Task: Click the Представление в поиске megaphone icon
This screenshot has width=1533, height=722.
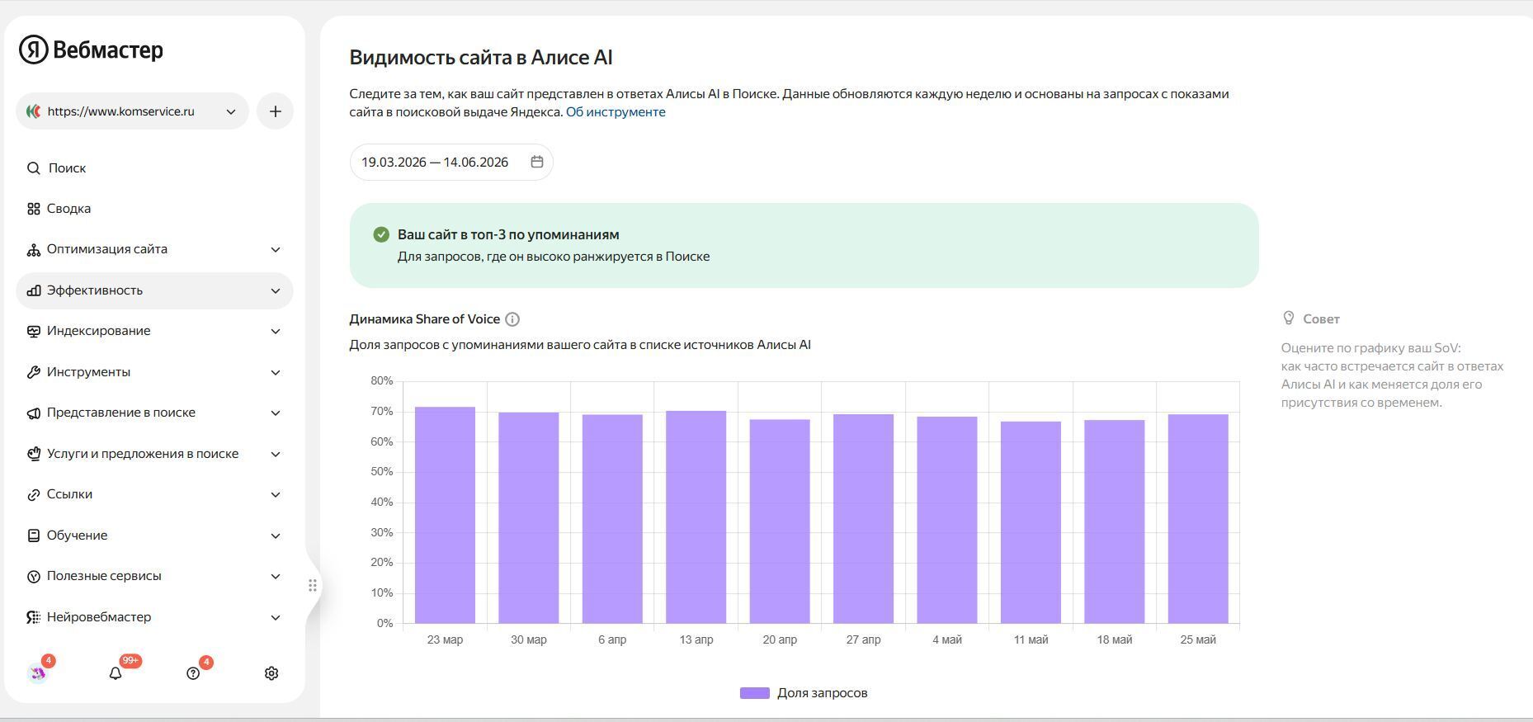Action: tap(33, 413)
